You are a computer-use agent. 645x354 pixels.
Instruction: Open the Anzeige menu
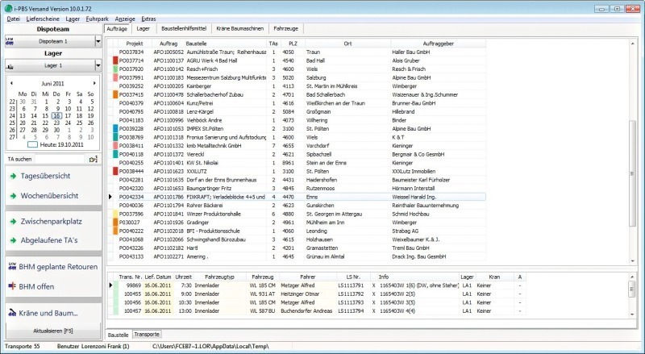click(x=125, y=19)
